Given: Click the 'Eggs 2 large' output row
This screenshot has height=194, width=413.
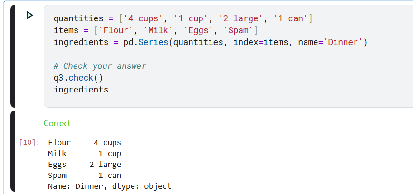Looking at the screenshot, I should [x=85, y=165].
